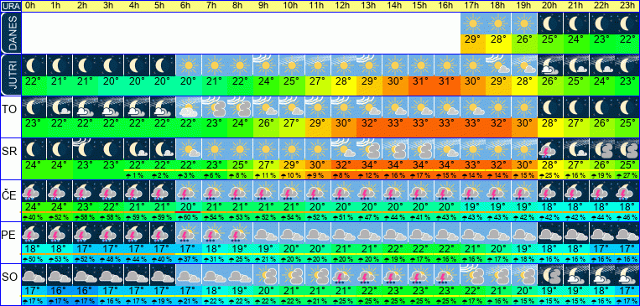
Task: Click the windy sun icon for JUTRI at 9h
Action: click(266, 65)
